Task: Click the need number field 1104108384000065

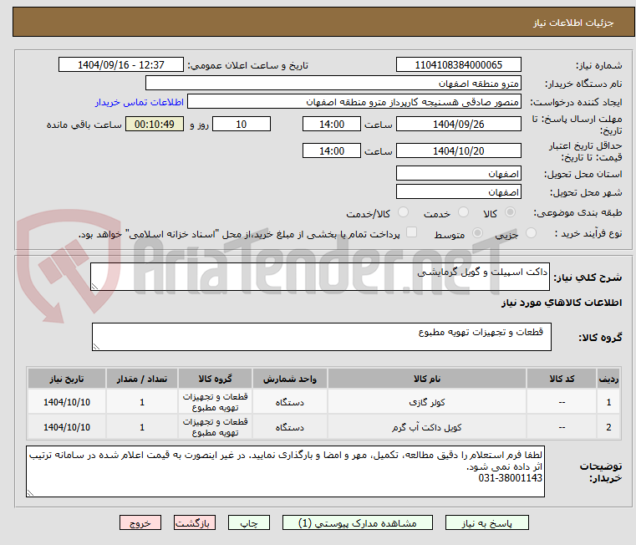Action: [458, 65]
